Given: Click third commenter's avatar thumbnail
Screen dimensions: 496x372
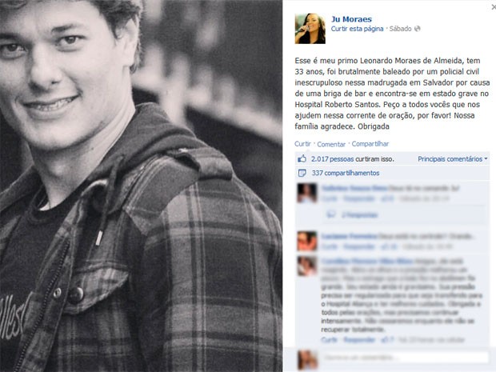Looking at the screenshot, I should (307, 266).
